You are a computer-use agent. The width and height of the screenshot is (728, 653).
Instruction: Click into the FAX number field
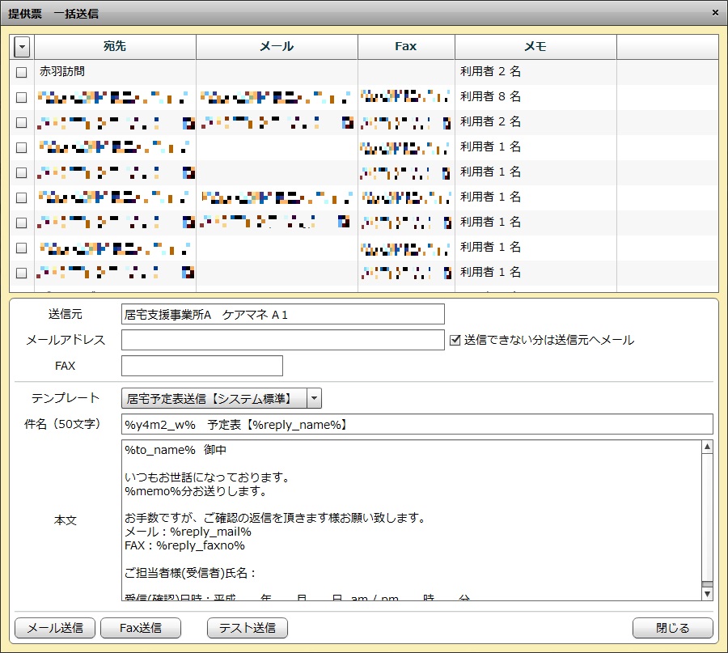coord(201,366)
